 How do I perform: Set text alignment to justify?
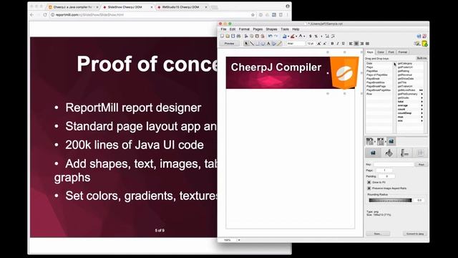(367, 44)
